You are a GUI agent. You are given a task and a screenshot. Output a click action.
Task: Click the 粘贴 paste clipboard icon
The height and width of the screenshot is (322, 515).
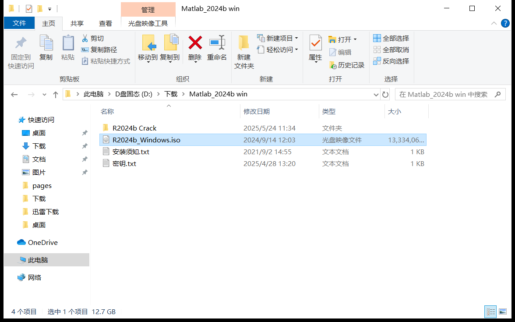tap(68, 43)
